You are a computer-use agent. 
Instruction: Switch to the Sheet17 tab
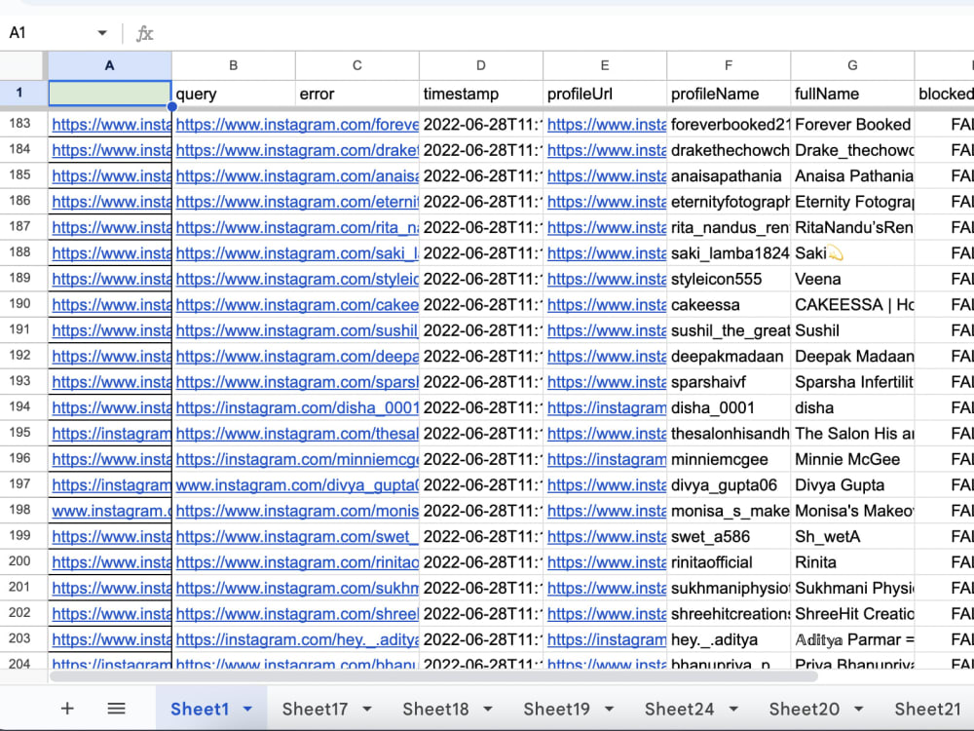click(x=315, y=709)
